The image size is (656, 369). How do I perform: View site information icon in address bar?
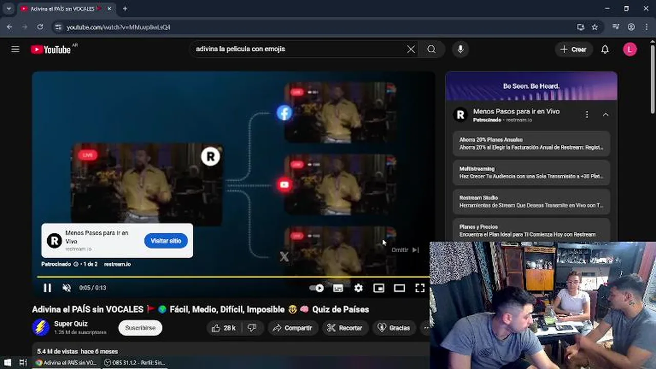(58, 27)
